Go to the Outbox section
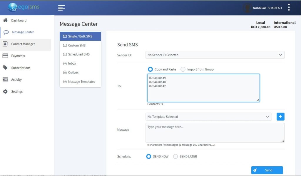 pyautogui.click(x=73, y=73)
